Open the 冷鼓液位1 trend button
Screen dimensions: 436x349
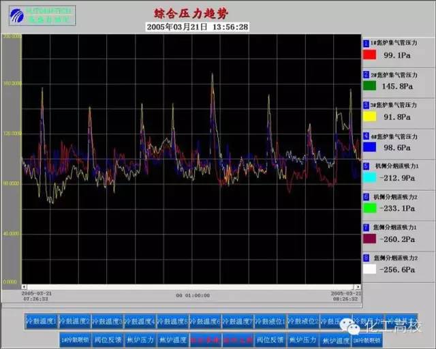[x=270, y=322]
